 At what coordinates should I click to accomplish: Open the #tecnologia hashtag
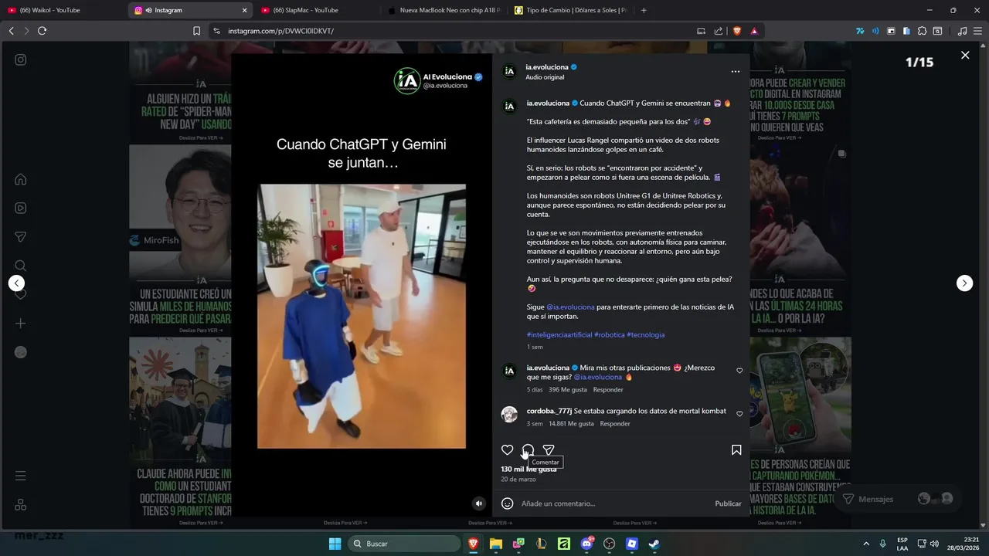[646, 334]
